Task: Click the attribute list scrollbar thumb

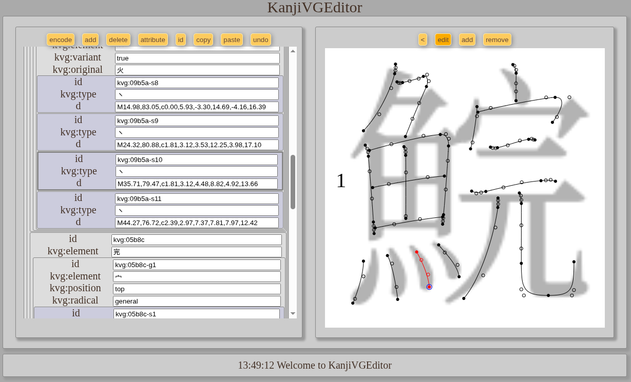Action: click(x=293, y=182)
